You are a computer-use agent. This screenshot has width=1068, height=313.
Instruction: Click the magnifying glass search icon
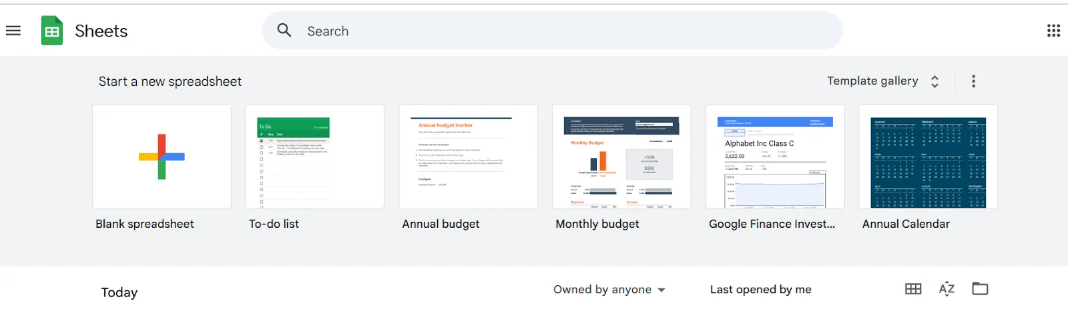(x=284, y=31)
